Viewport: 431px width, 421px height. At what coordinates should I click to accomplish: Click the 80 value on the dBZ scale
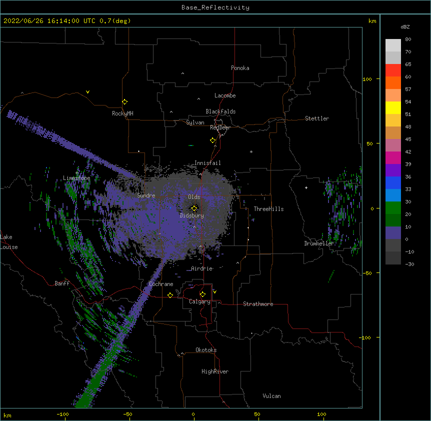coord(408,39)
